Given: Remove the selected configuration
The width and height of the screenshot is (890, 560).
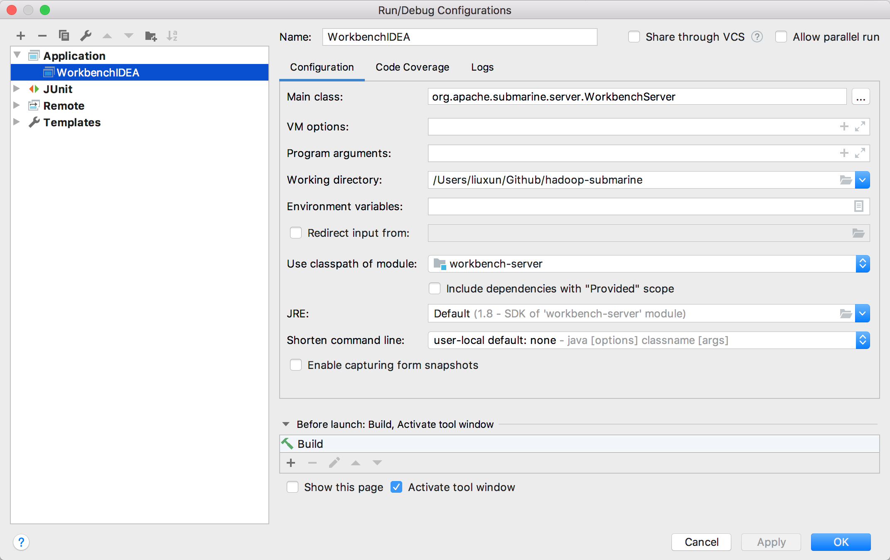Looking at the screenshot, I should [x=42, y=36].
